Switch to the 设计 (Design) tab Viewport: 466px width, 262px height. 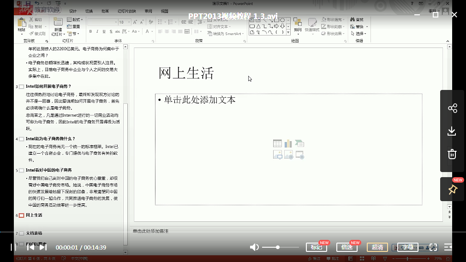[x=73, y=11]
